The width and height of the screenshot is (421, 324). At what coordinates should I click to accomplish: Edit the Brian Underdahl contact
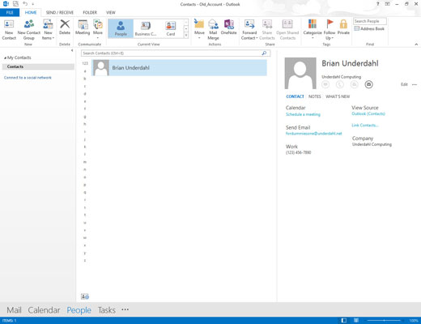pos(404,84)
